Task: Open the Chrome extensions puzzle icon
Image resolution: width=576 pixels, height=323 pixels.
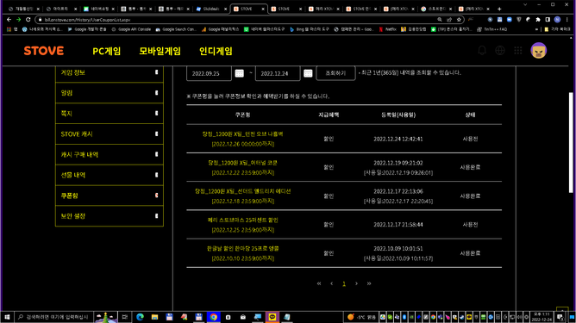Action: tap(538, 20)
